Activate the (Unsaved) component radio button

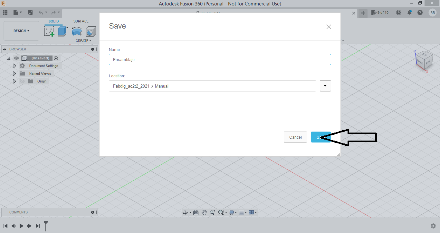56,58
